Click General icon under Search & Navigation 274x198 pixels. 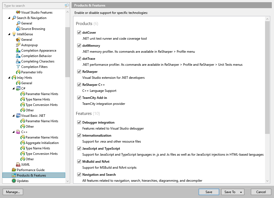[x=18, y=23]
